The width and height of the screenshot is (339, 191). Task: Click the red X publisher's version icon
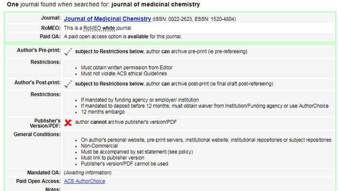click(x=68, y=123)
